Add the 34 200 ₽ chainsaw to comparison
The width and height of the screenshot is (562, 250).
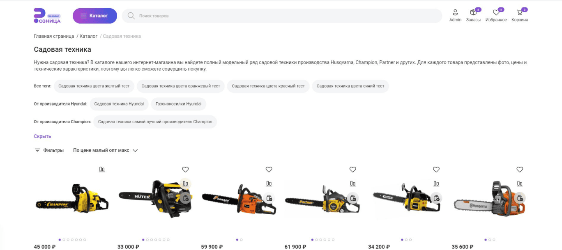[x=436, y=183]
